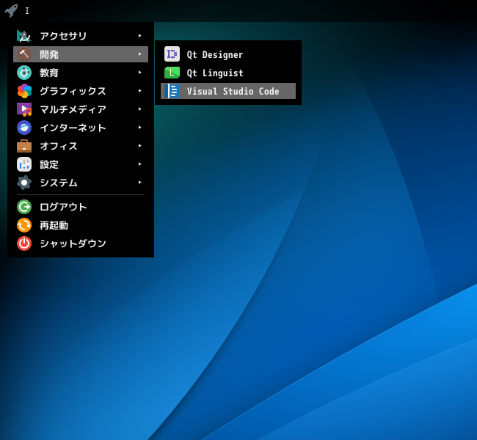Open the 教育 menu entry
477x440 pixels.
coord(81,73)
